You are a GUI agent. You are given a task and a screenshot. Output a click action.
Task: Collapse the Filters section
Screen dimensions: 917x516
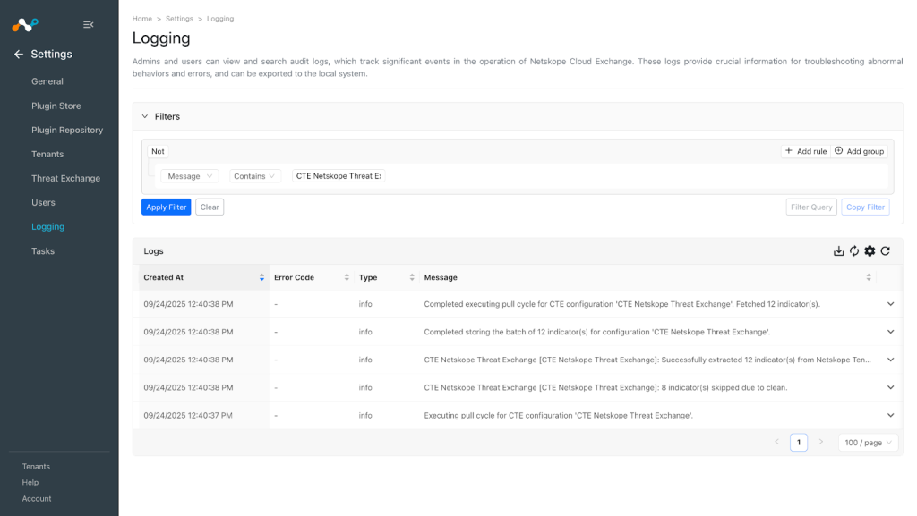pos(145,117)
